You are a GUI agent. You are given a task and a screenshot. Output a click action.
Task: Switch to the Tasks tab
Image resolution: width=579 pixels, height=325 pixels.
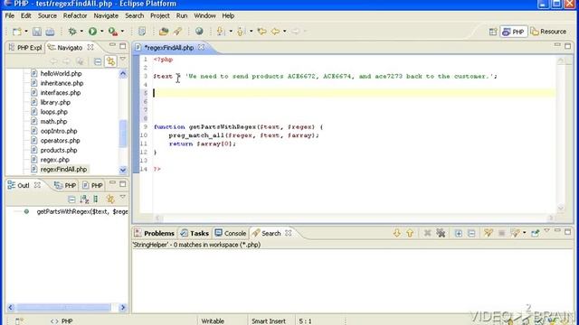[195, 233]
